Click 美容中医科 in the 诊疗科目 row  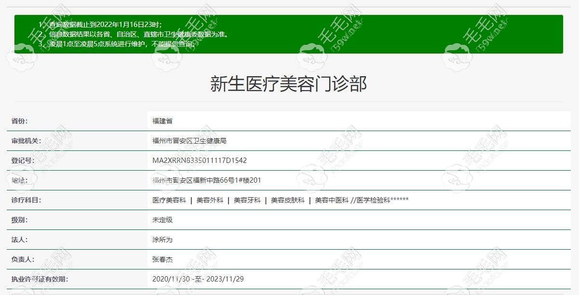tap(332, 200)
